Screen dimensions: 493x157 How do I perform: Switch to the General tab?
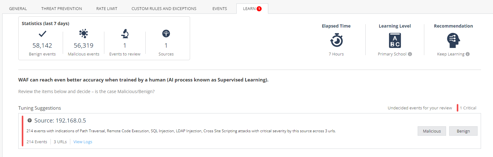coord(18,9)
